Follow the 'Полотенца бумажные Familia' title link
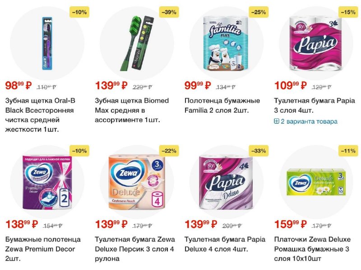The width and height of the screenshot is (361, 270). 222,105
